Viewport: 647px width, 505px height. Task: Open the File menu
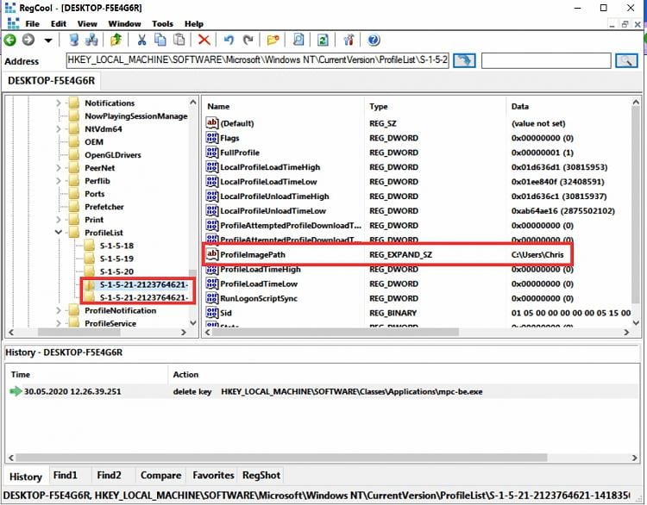click(x=32, y=24)
